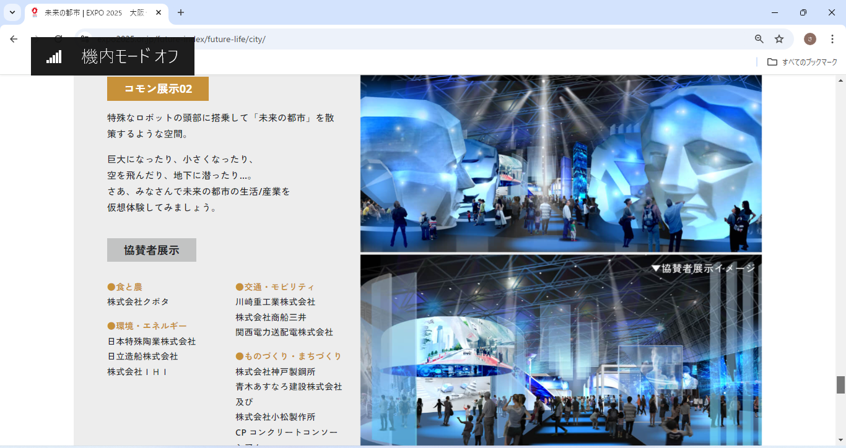Click the 日本特殊陶業株式会社 text
The image size is (846, 448).
[152, 341]
